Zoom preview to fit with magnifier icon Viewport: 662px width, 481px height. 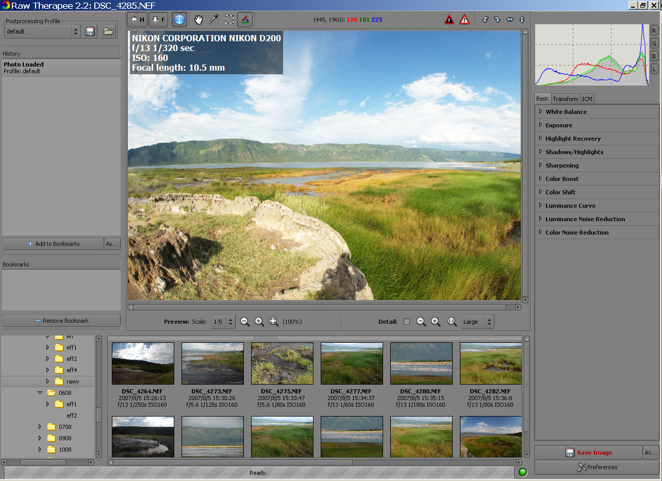click(x=274, y=322)
